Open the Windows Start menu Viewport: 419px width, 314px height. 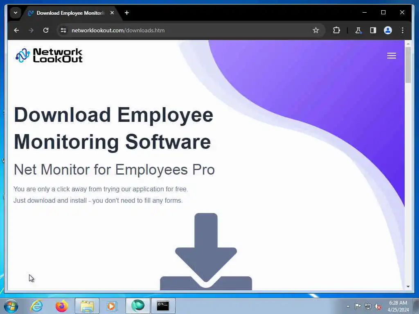(11, 306)
